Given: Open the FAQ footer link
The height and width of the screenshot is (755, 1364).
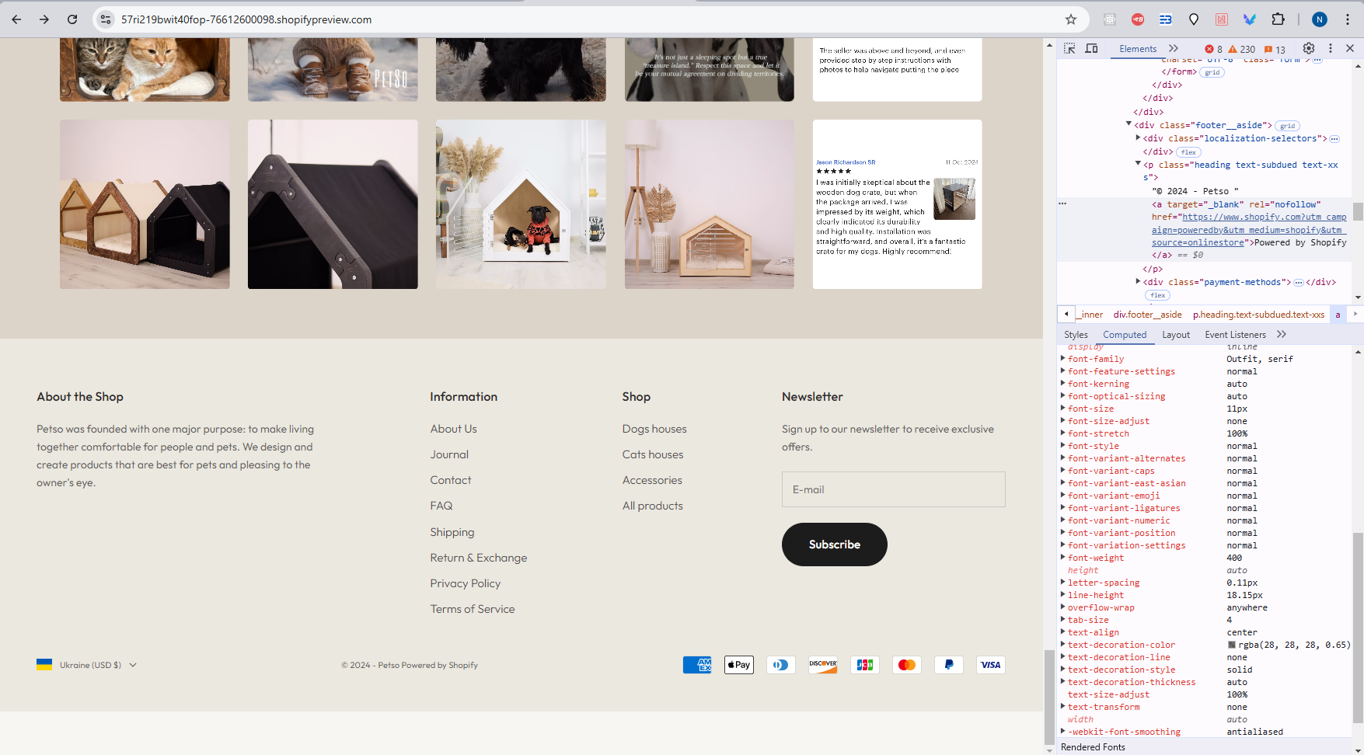Looking at the screenshot, I should click(x=441, y=506).
